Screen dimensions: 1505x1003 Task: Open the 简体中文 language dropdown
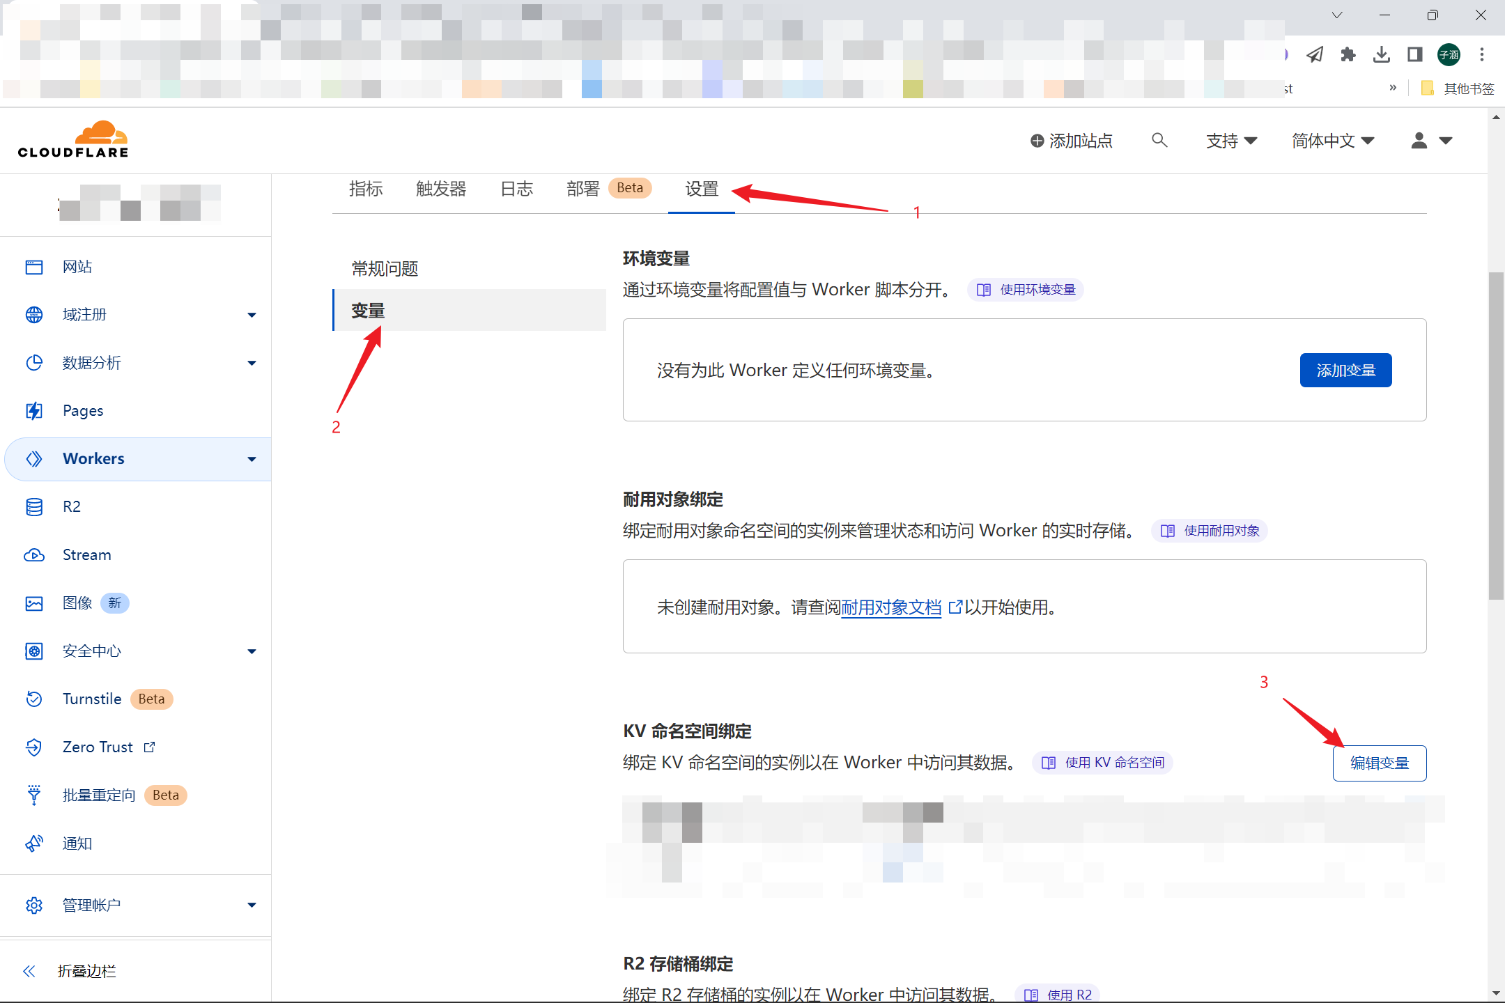[1333, 141]
